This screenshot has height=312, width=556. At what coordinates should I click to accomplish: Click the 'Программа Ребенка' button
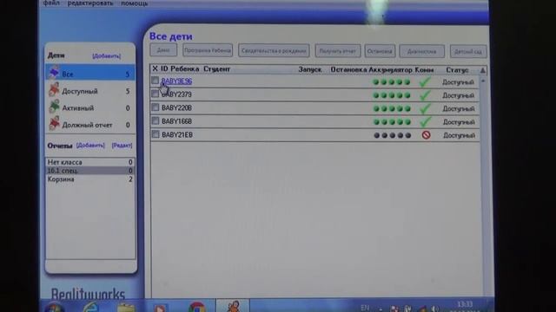click(x=208, y=50)
